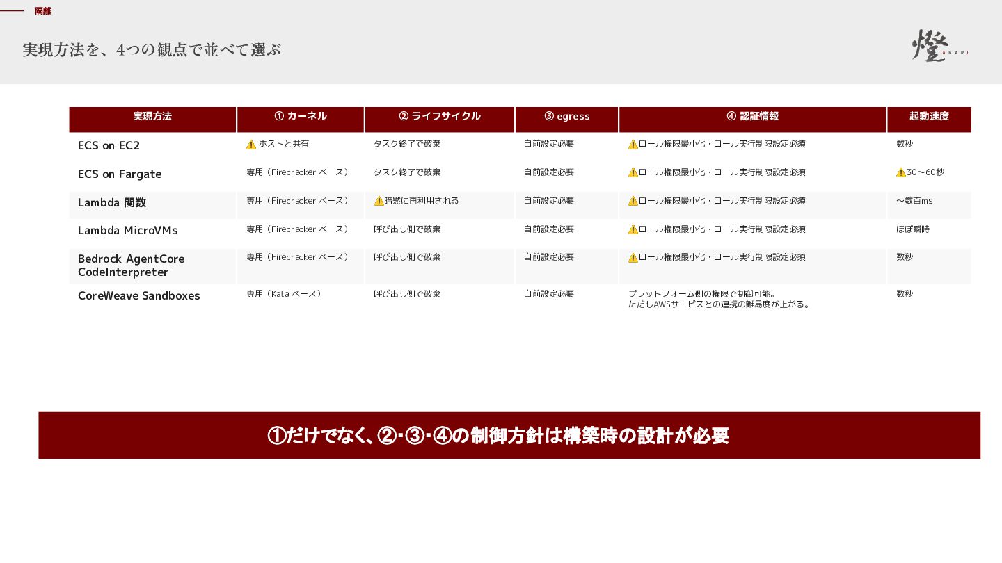Click the Bedrock AgentCore CodeInterpreter row name
1002x563 pixels.
pos(132,266)
